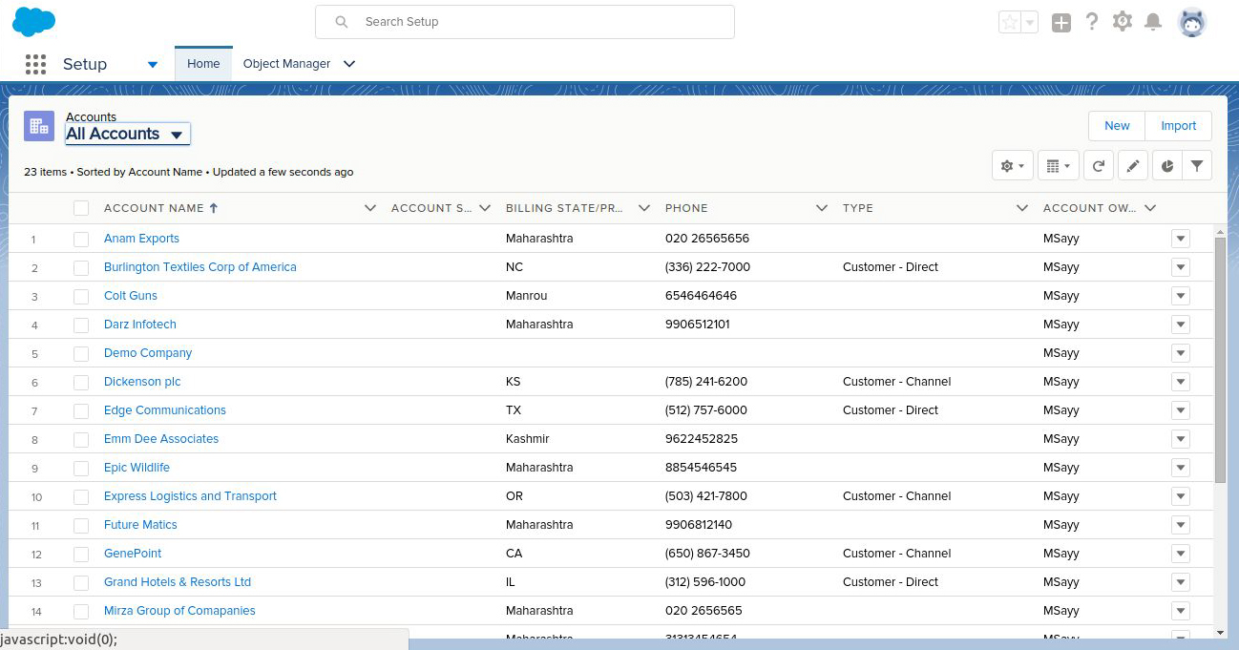Check the Dickenson plc row checkbox

[81, 382]
